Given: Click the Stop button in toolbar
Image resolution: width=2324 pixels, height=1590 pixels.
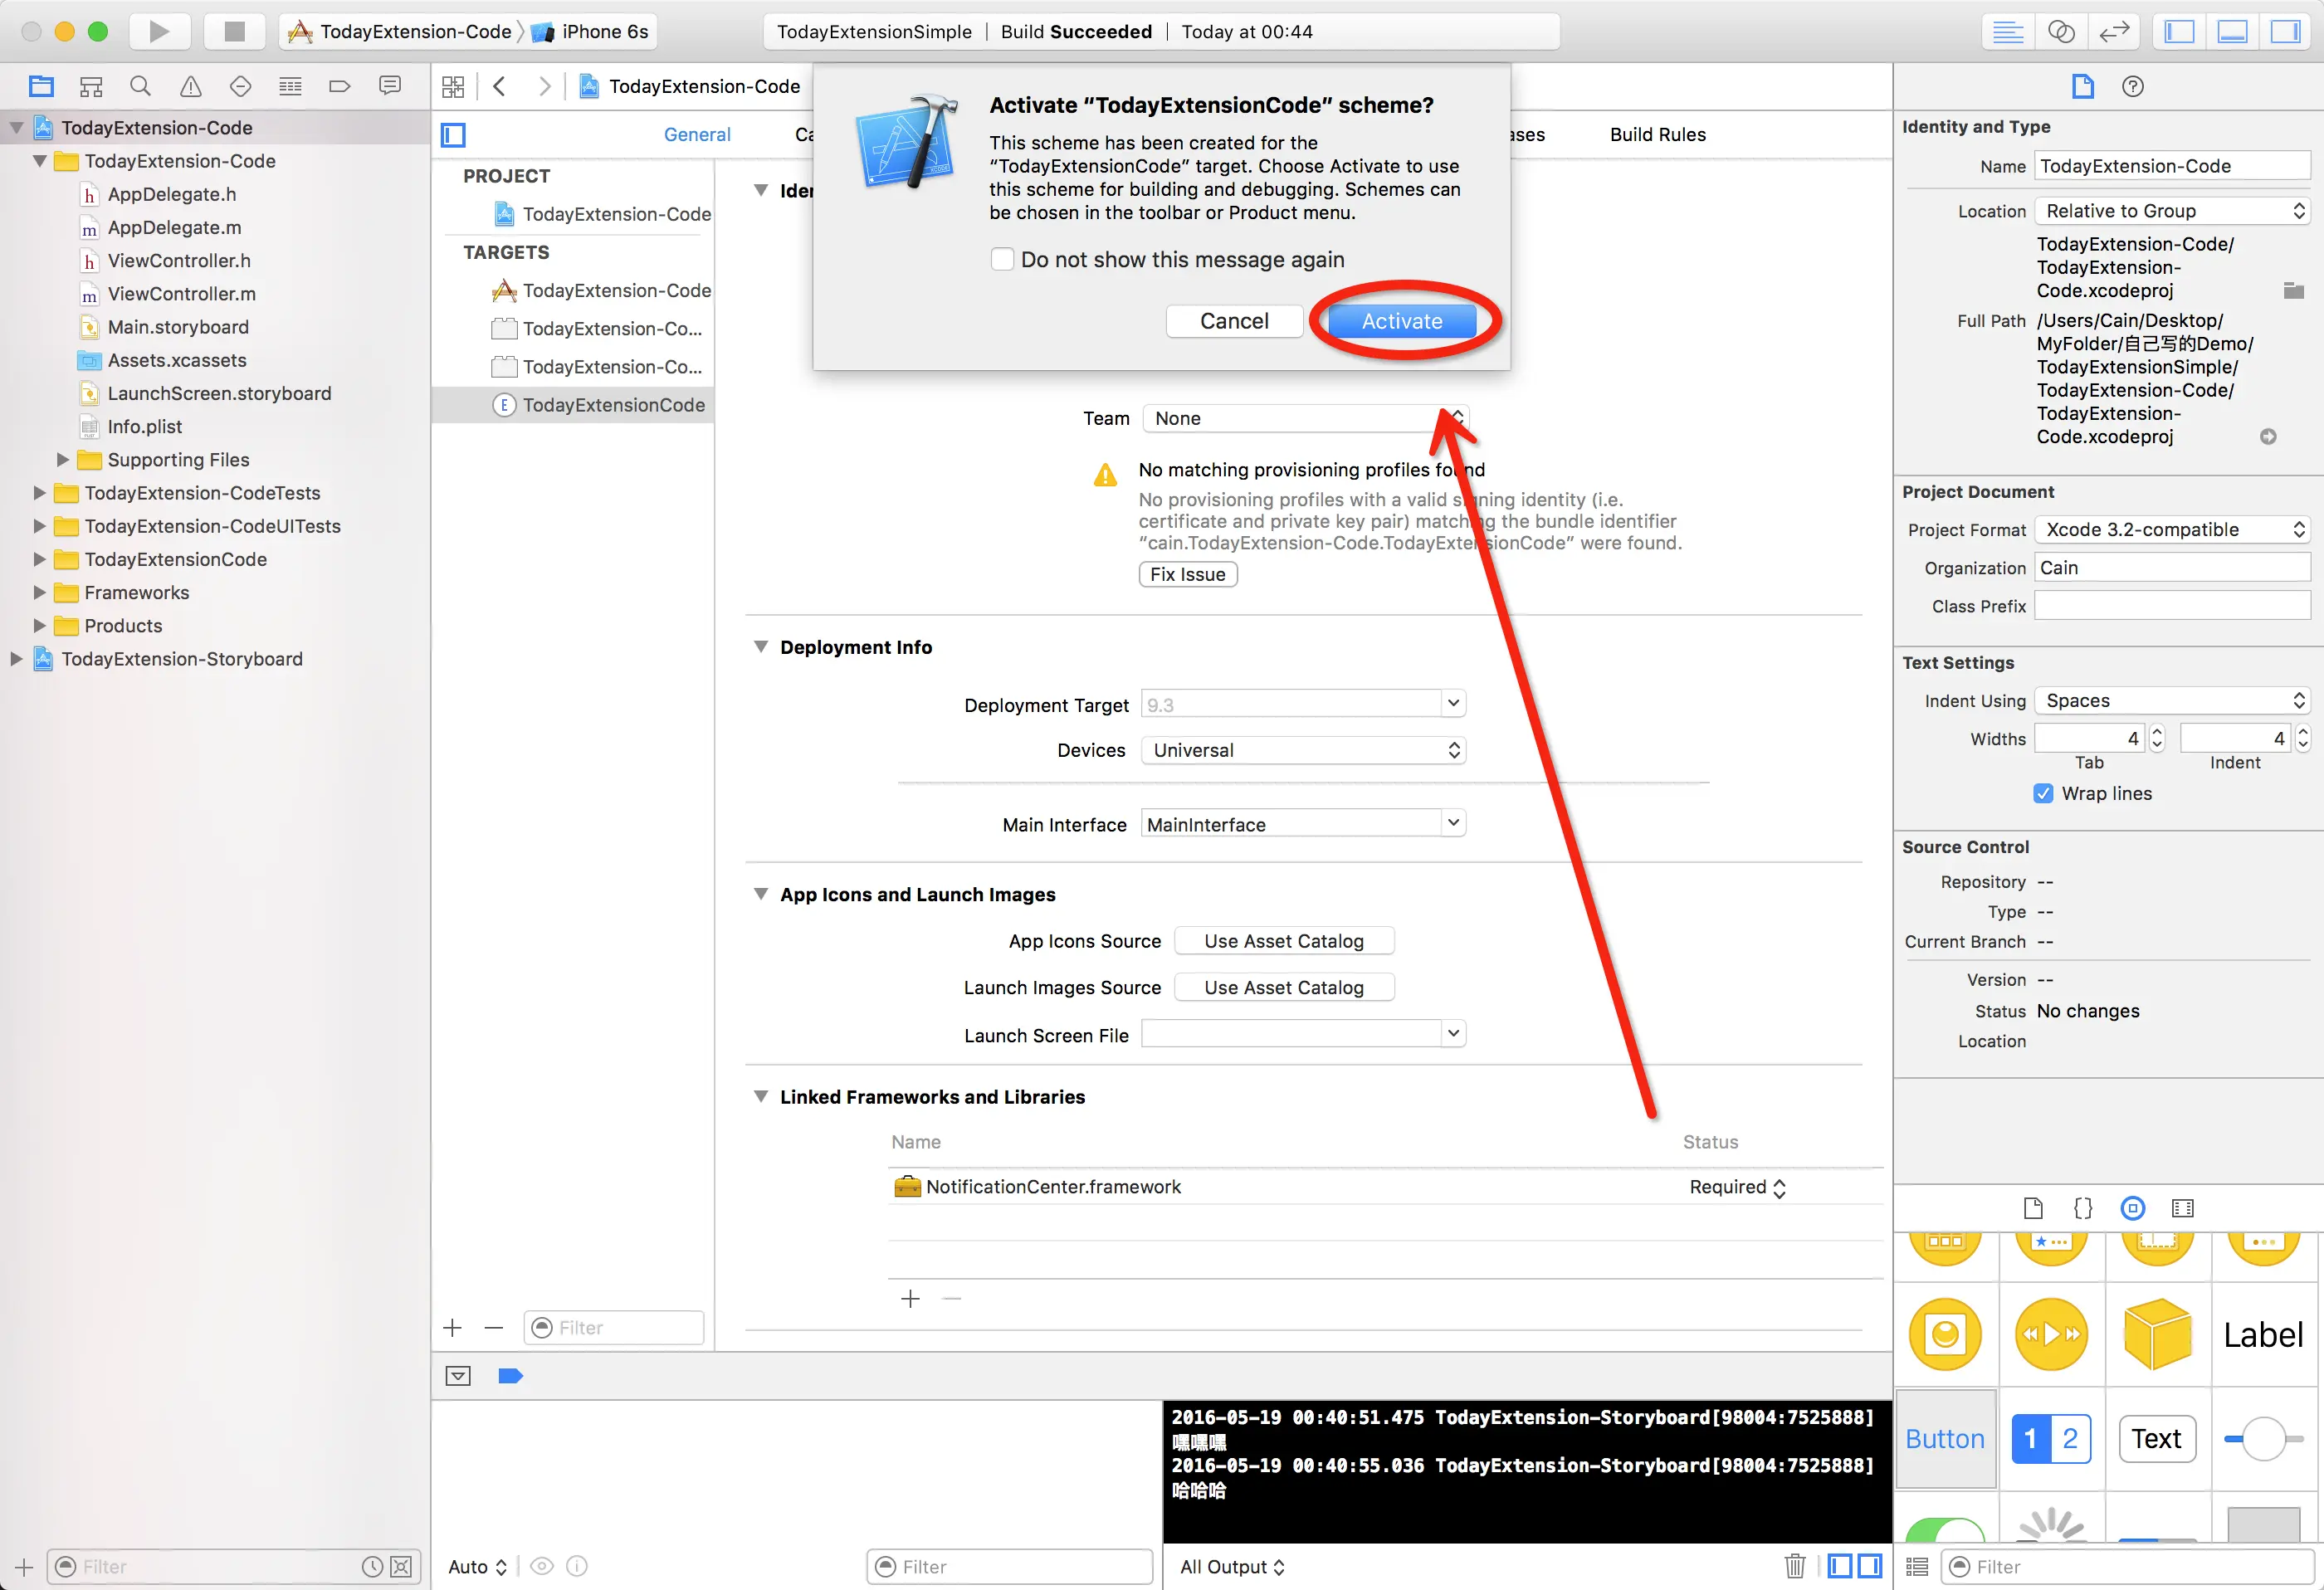Looking at the screenshot, I should pos(234,31).
